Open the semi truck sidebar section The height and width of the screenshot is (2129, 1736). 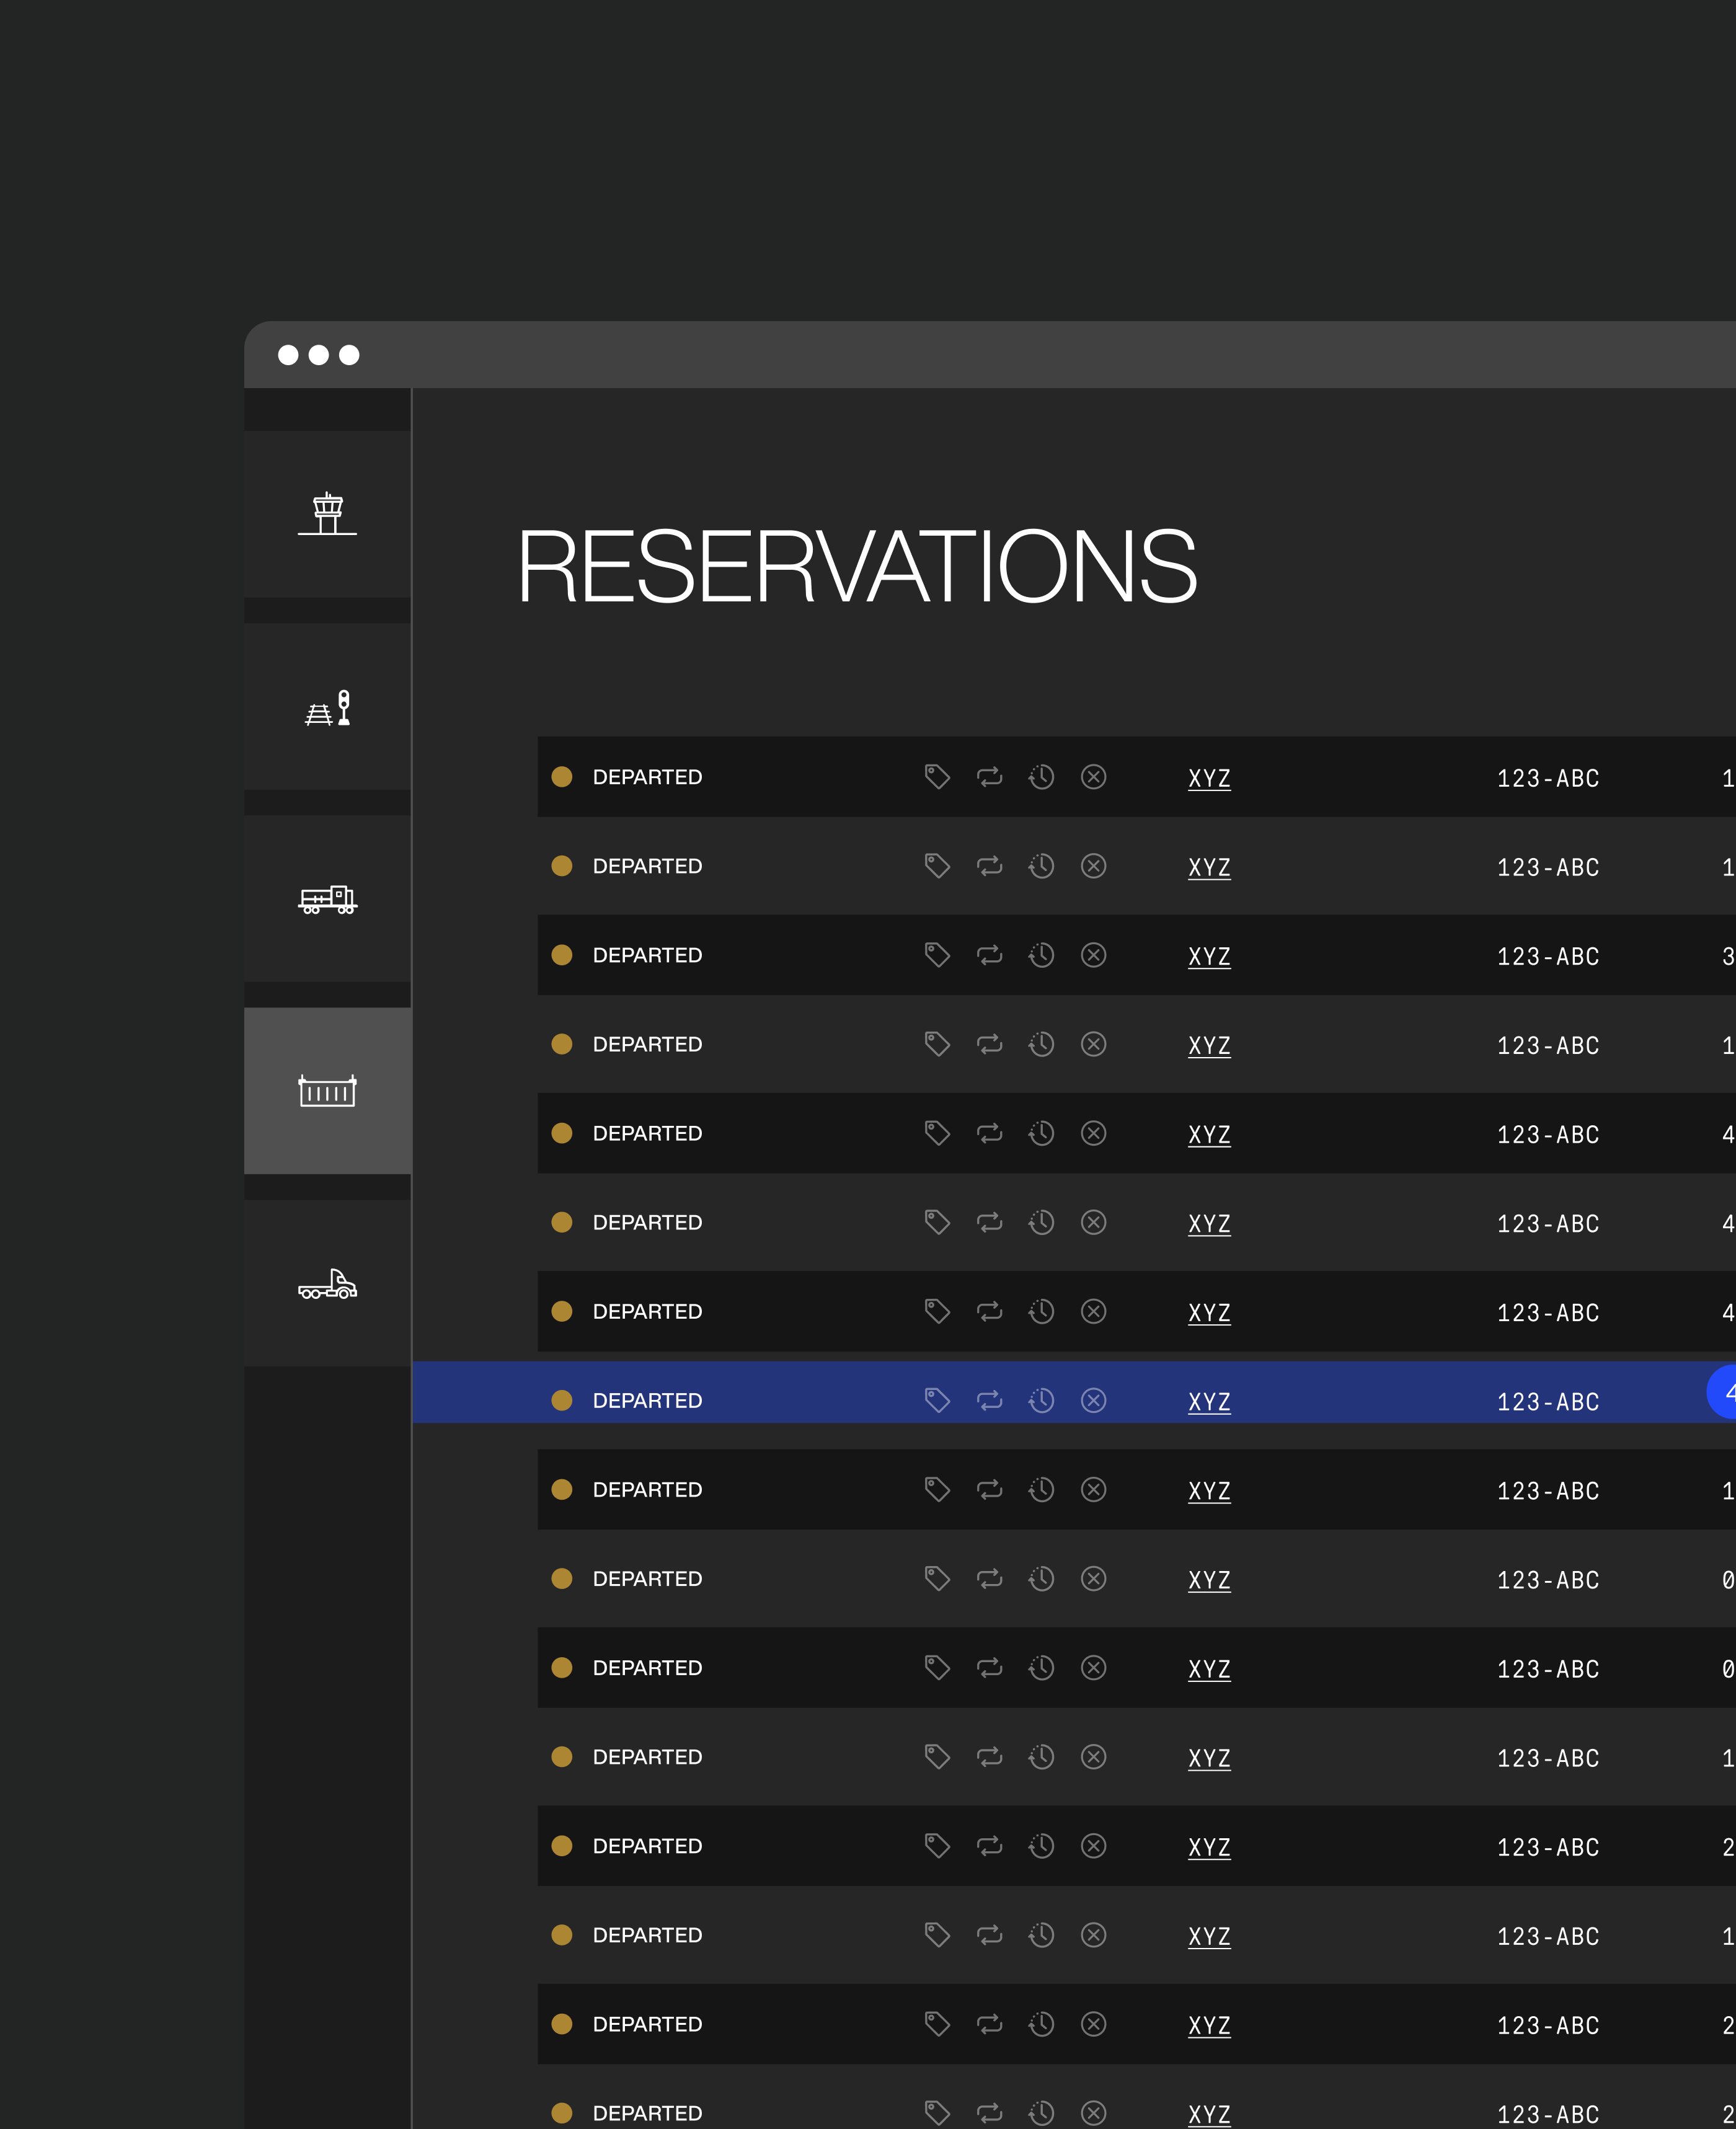327,1283
